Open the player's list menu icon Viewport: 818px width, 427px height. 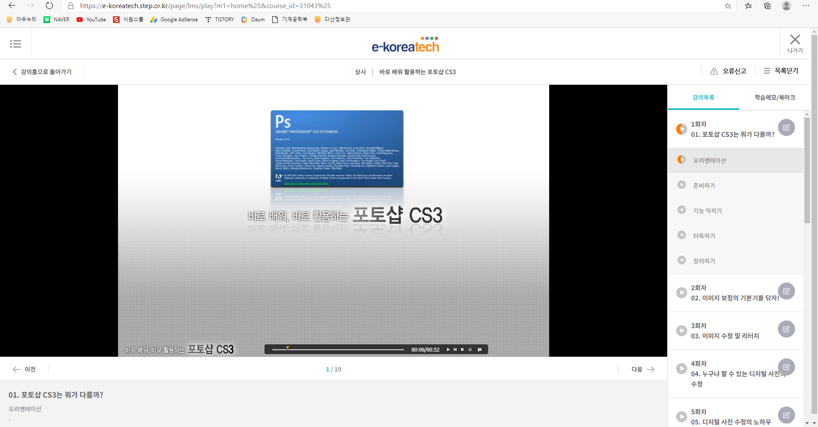click(470, 349)
